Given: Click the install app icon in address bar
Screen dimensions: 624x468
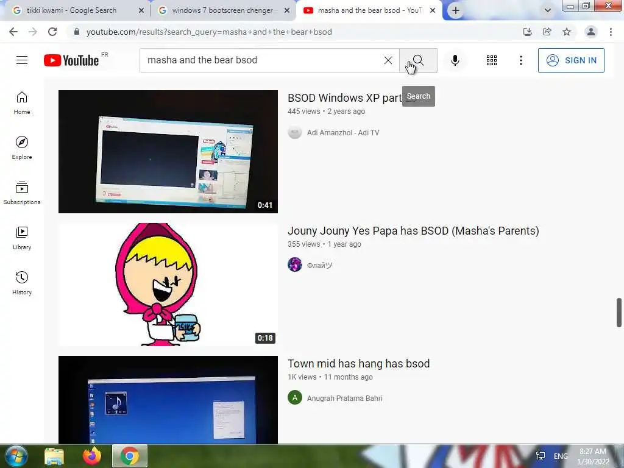Looking at the screenshot, I should (x=527, y=32).
